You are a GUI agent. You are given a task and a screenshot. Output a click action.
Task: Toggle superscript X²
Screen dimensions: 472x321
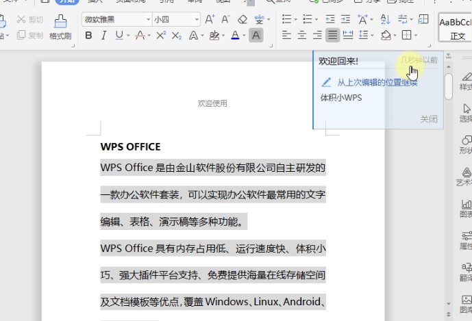161,36
